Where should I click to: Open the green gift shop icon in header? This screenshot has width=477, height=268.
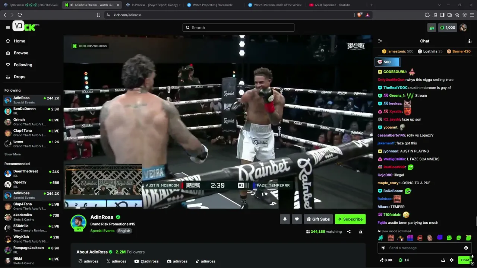[x=432, y=28]
